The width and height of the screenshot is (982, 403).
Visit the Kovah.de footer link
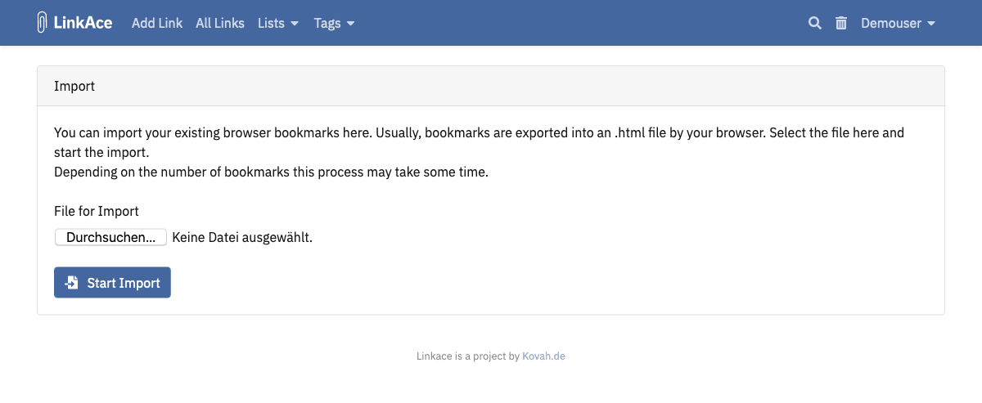click(x=543, y=356)
